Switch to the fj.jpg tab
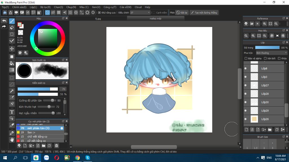The height and width of the screenshot is (162, 289). [98, 19]
